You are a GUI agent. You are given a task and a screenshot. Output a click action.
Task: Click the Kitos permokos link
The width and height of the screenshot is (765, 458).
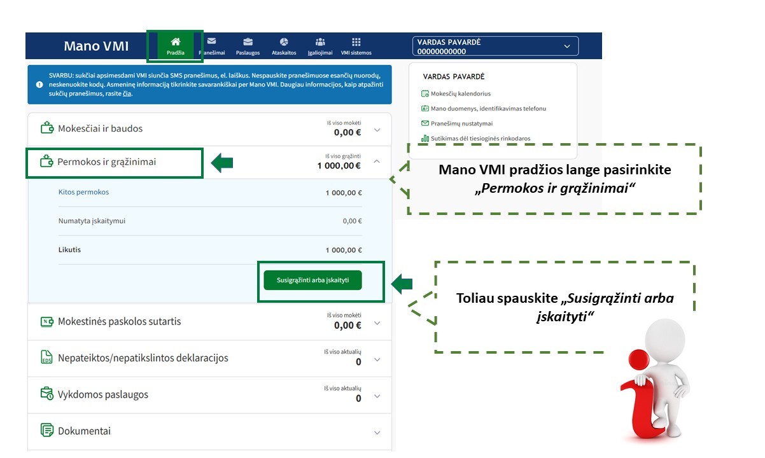click(x=83, y=192)
